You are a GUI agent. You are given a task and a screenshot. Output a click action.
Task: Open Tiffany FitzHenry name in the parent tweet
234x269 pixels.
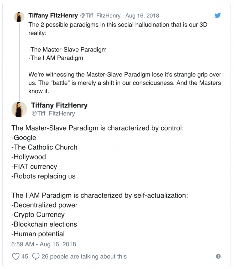tap(53, 15)
